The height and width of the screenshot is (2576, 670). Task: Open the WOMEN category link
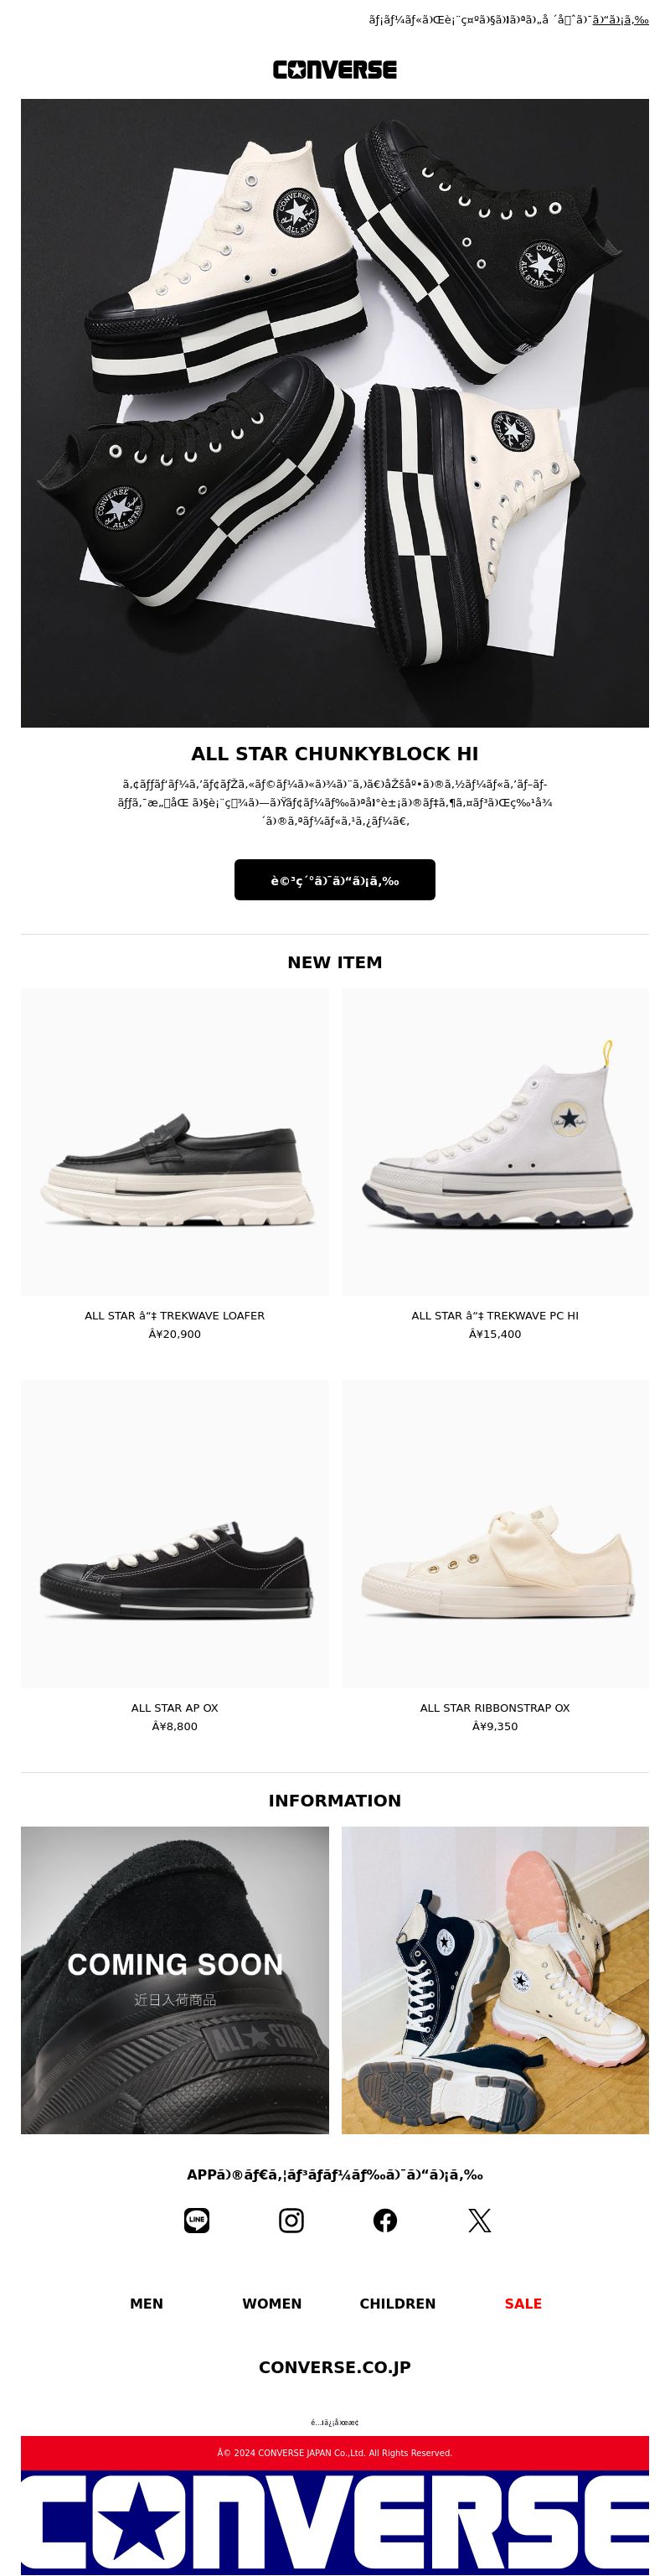[271, 2303]
